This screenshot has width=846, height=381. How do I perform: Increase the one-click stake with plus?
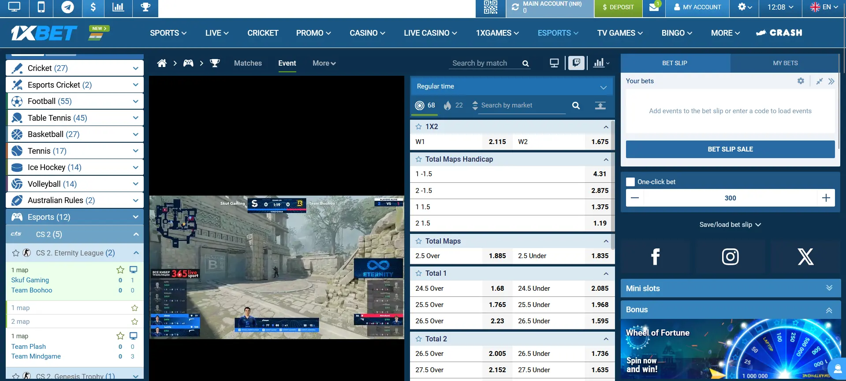(x=826, y=198)
